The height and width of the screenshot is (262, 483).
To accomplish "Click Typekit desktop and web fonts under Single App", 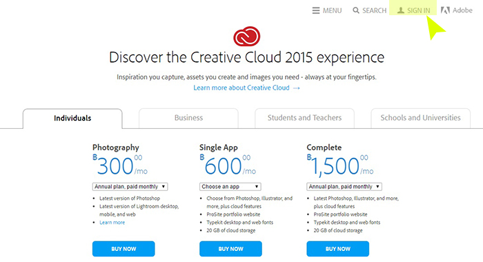I will (239, 222).
